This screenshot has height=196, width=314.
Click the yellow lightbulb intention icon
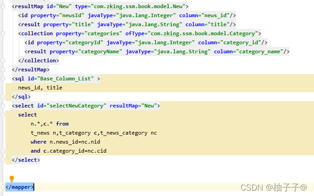(12, 178)
